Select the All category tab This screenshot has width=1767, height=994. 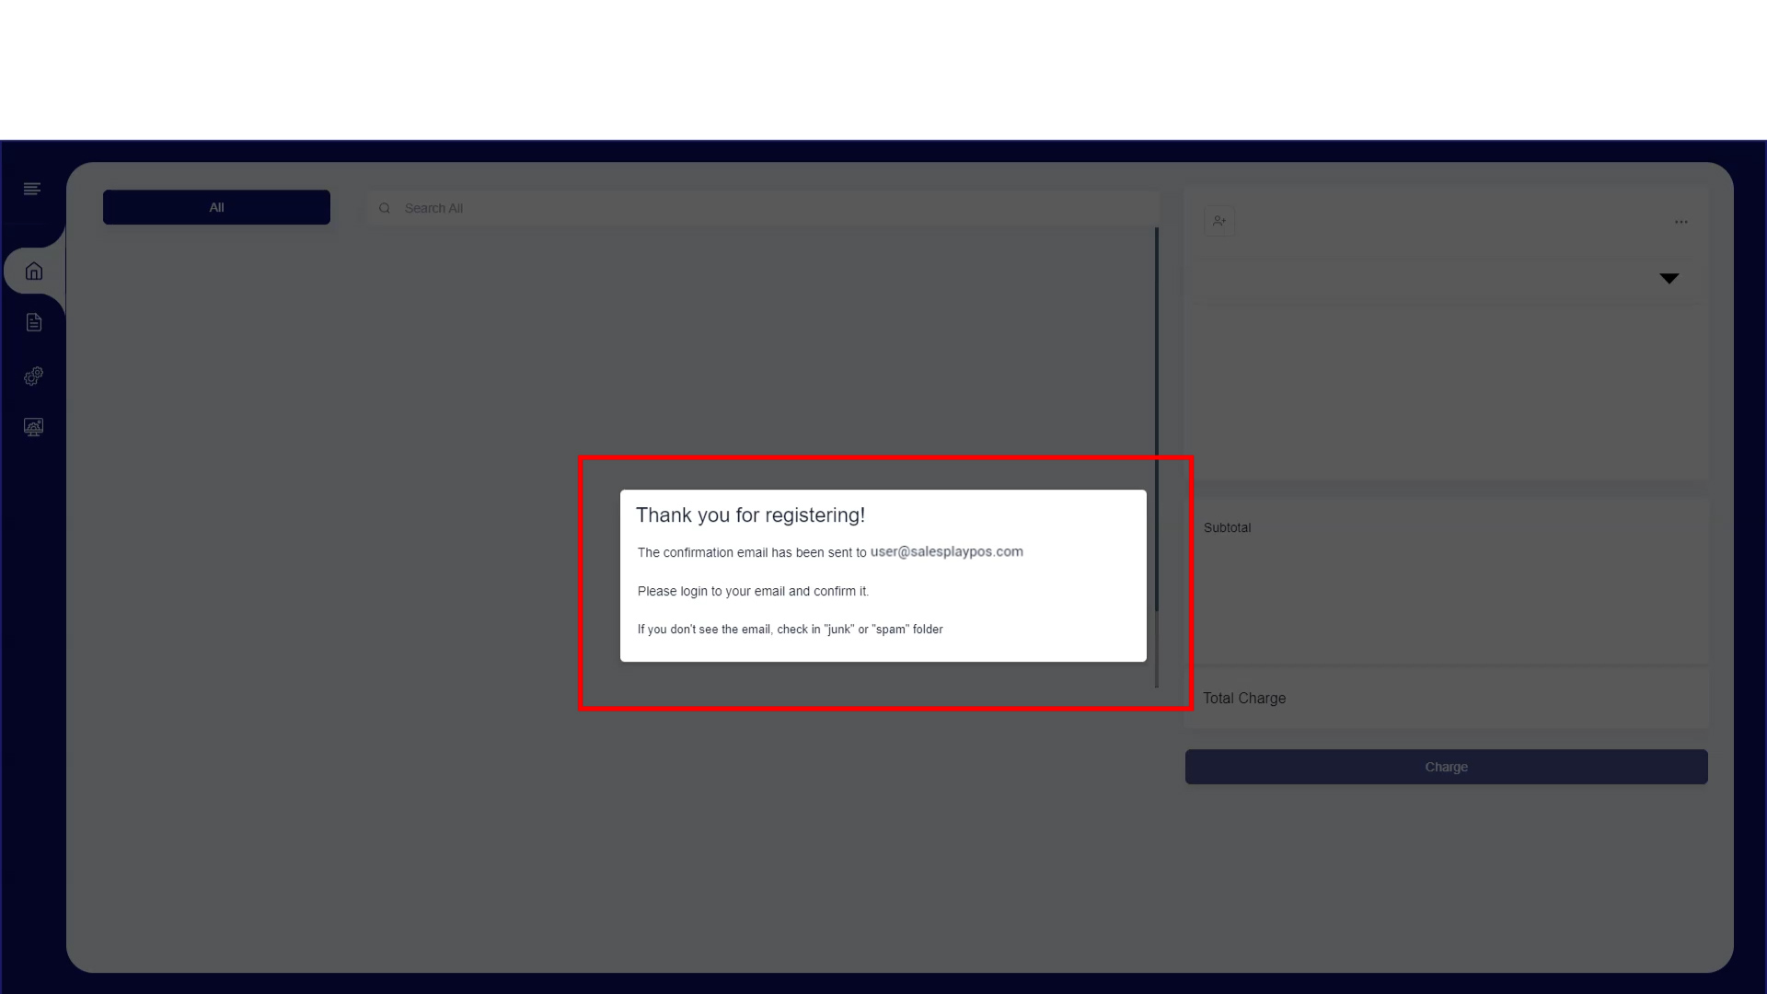pyautogui.click(x=216, y=207)
